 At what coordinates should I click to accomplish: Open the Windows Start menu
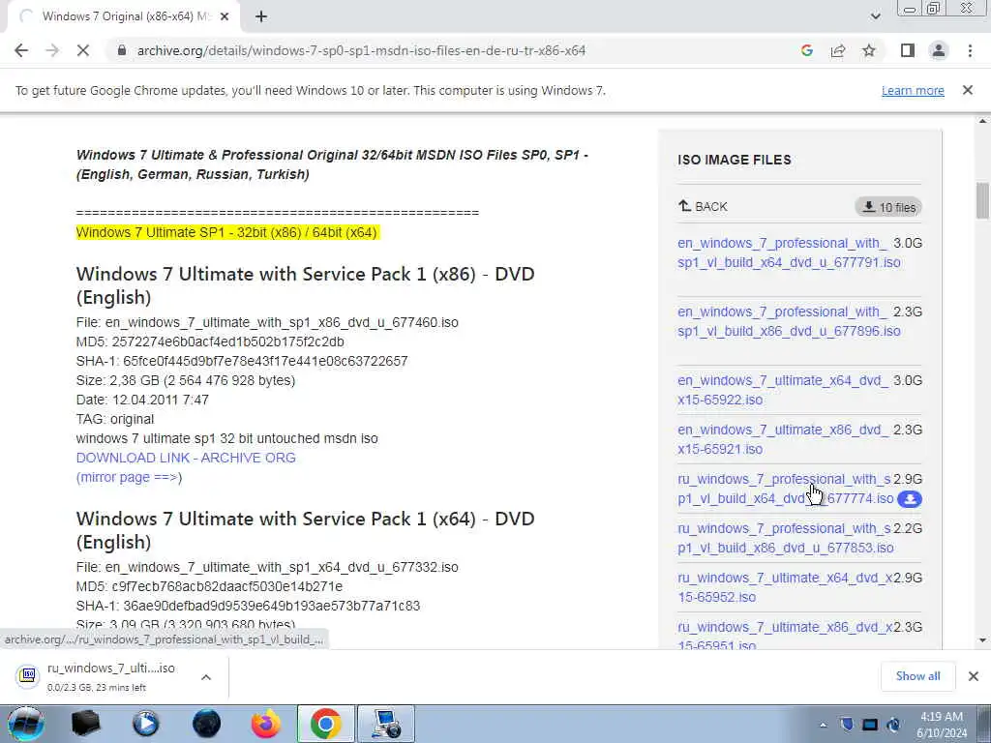pos(26,724)
